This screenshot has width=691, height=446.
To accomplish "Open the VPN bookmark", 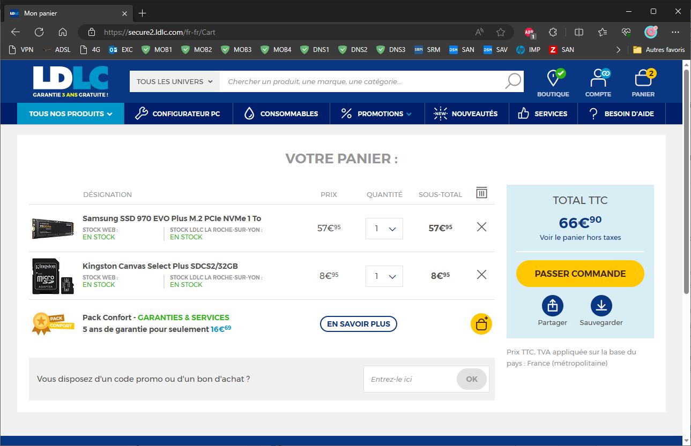I will point(22,50).
